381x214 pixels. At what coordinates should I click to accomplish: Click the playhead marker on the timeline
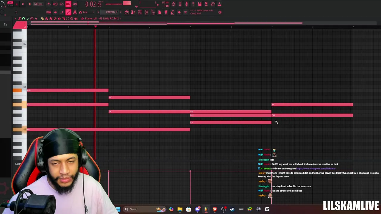pyautogui.click(x=95, y=27)
